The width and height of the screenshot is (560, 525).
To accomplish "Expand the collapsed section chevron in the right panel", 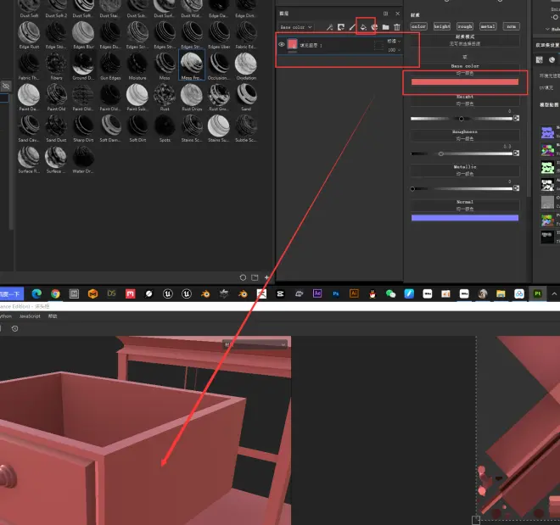I will pos(547,29).
